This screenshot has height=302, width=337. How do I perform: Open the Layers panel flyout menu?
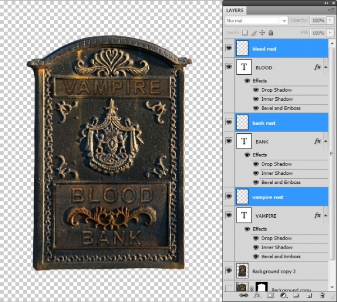(332, 10)
